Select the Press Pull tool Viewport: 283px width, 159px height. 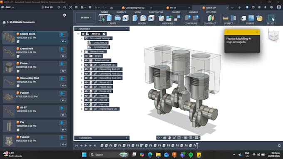[135, 18]
